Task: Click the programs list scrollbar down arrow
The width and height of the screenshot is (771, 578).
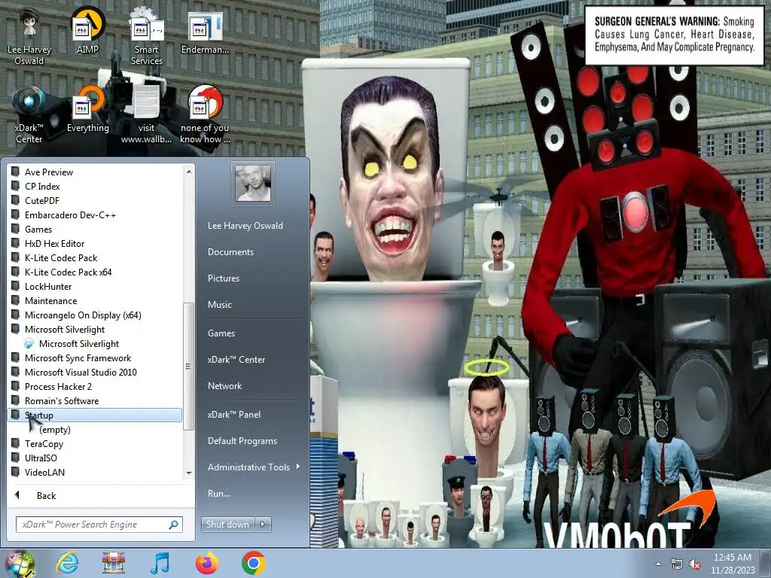Action: tap(189, 473)
